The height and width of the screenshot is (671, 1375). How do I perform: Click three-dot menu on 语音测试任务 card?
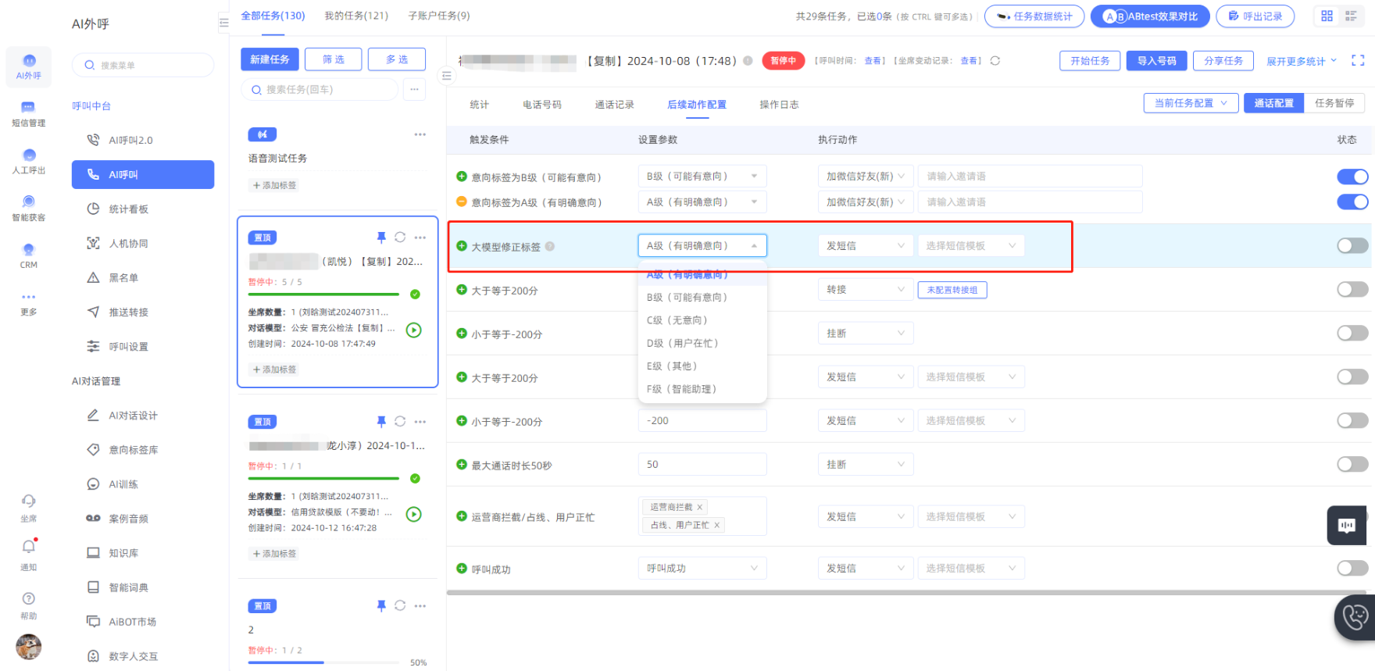(420, 134)
